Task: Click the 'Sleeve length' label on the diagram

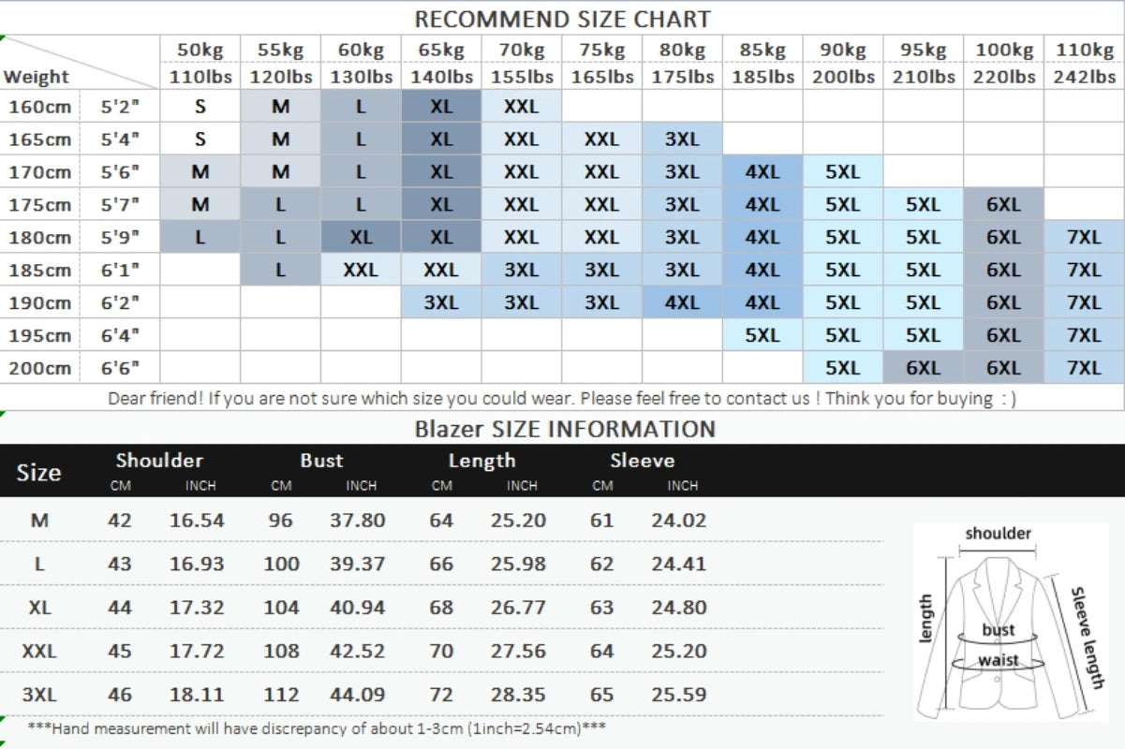Action: [1087, 637]
